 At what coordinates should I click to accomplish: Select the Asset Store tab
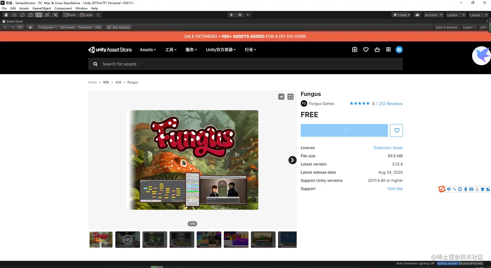13,21
